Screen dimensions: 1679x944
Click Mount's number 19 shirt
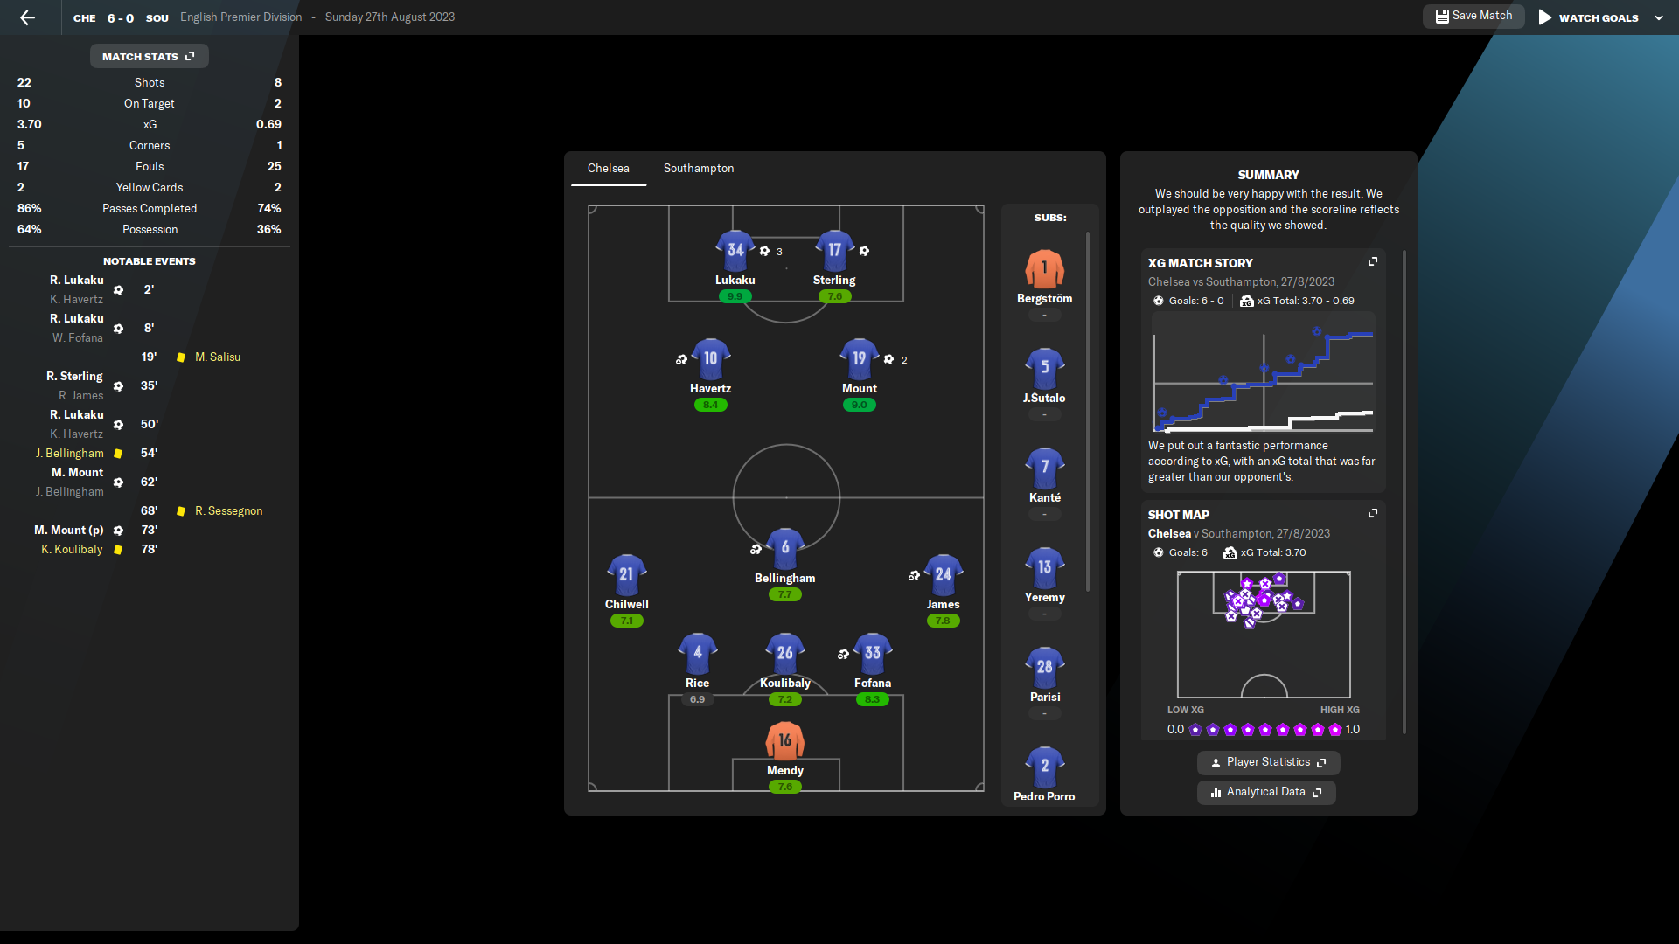(859, 358)
